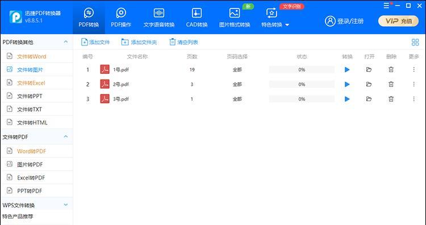Click the 特色产品推荐 label

point(18,216)
